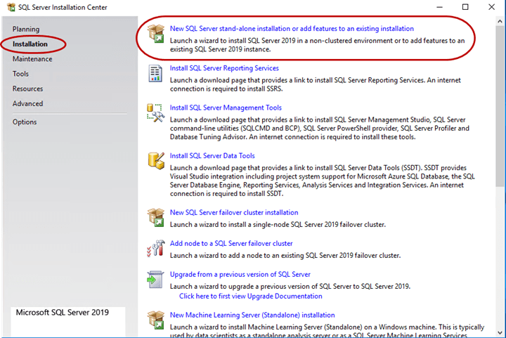Viewport: 506px width, 338px height.
Task: Open the Upgrade Documentation link
Action: coord(251,296)
